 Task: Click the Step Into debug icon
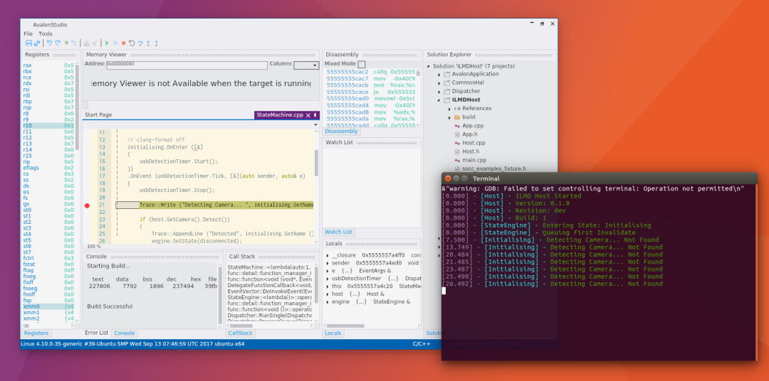click(148, 43)
